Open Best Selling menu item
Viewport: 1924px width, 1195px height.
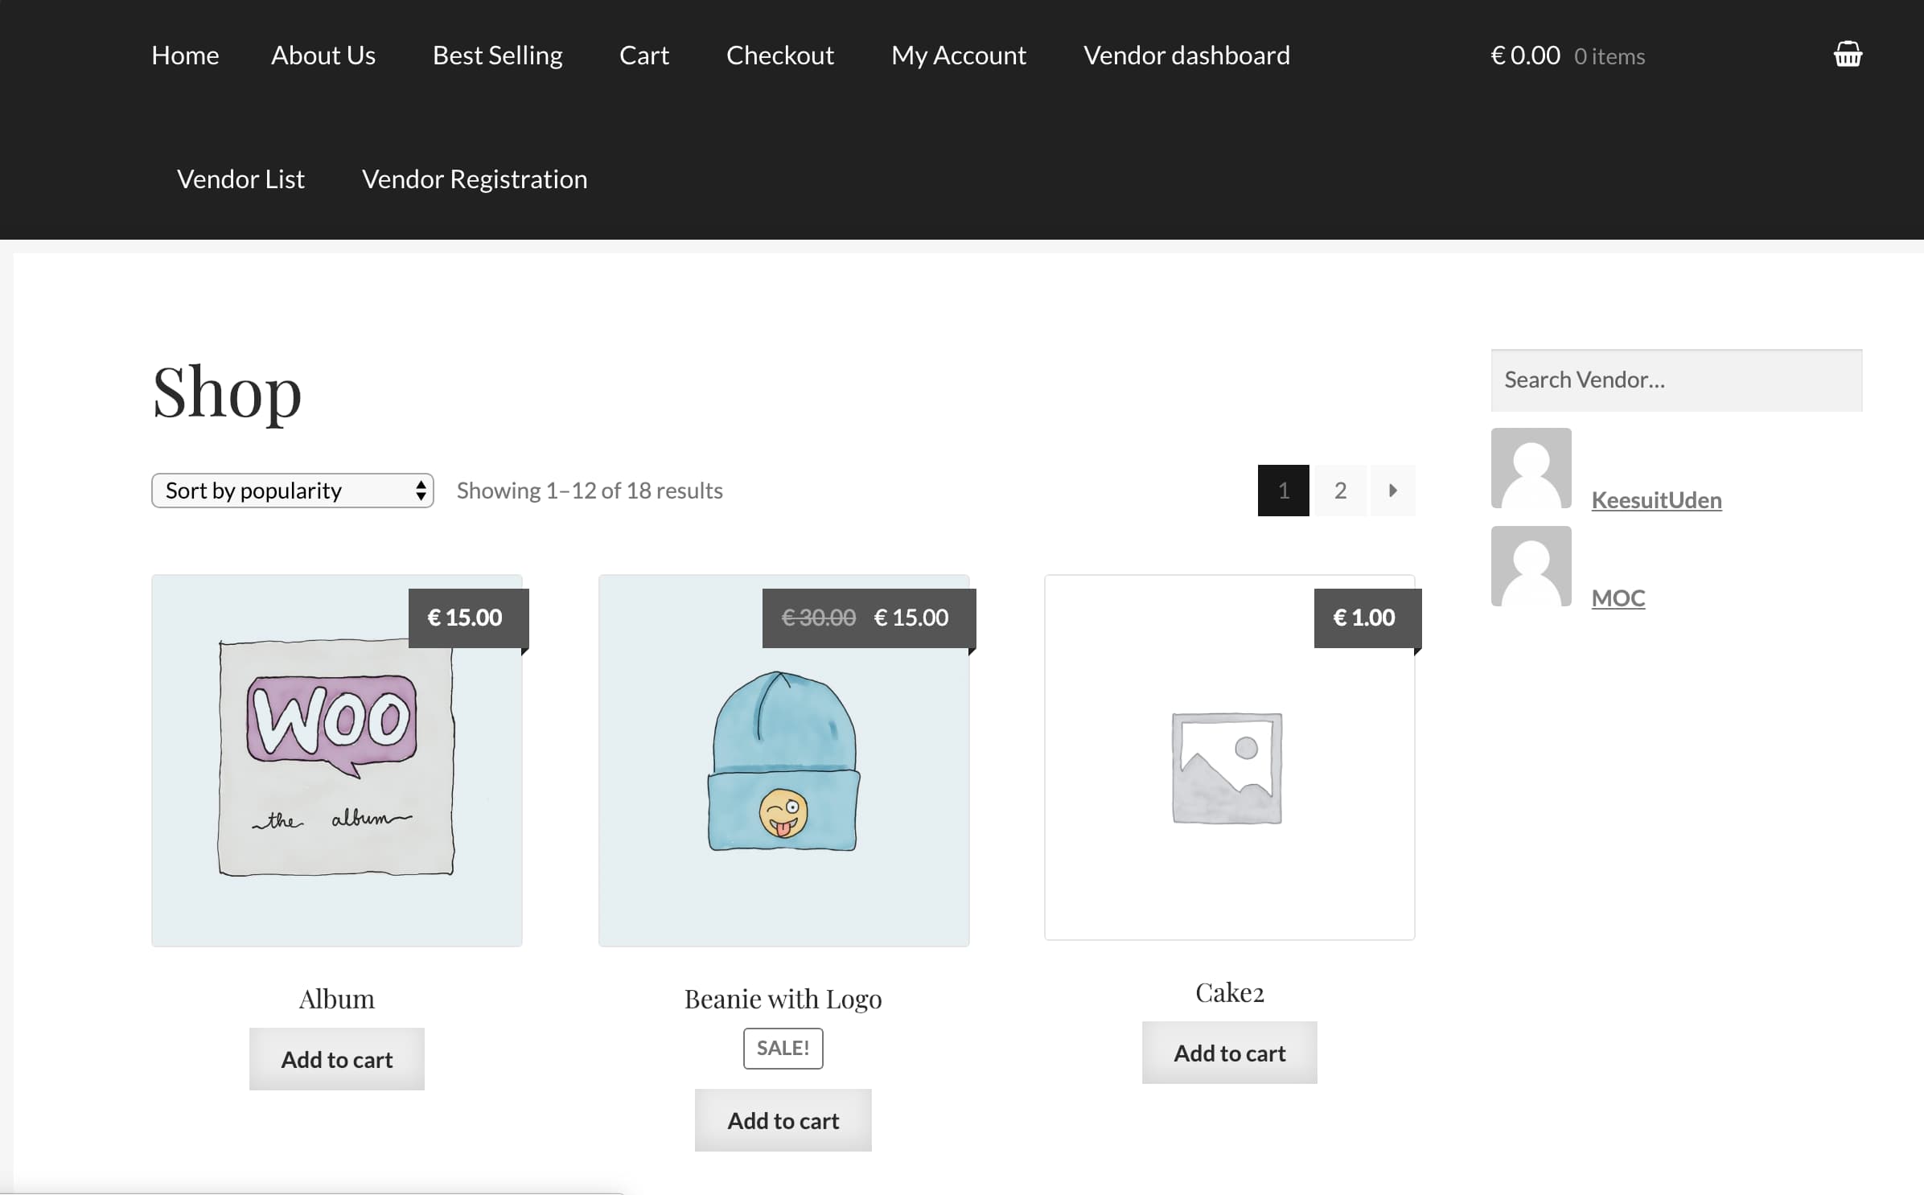click(x=497, y=55)
